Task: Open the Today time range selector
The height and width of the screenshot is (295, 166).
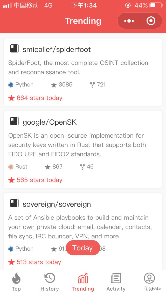Action: pos(83,248)
